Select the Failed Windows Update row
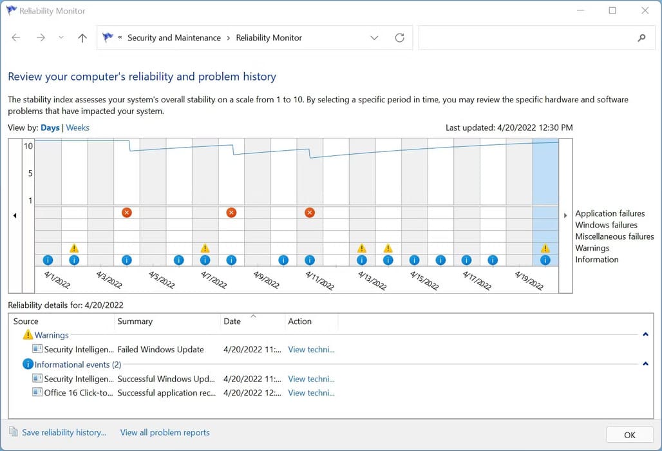Screen dimensions: 662x451 pos(184,349)
